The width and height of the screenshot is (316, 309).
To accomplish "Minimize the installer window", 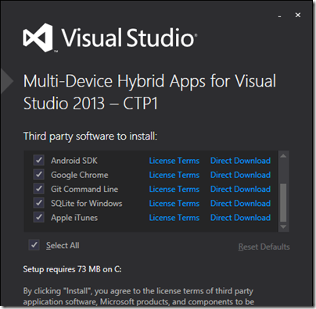I will (279, 16).
